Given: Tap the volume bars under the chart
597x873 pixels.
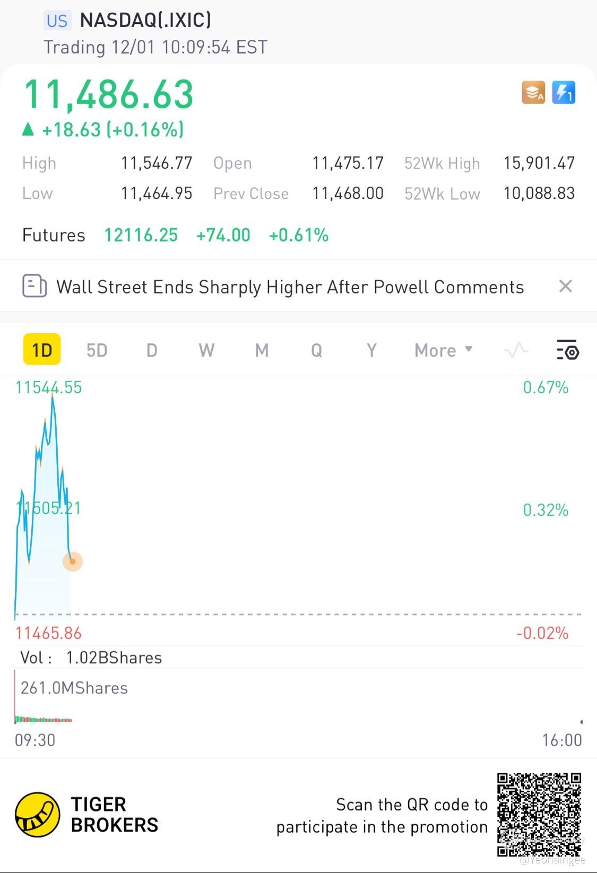Looking at the screenshot, I should pyautogui.click(x=43, y=720).
